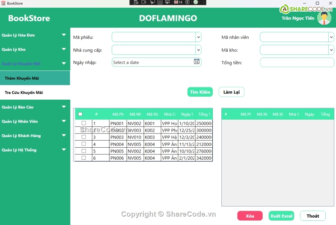Collapse the debug toolbar with the left chevron
Screen dimensions: 336x225
(x=203, y=2)
